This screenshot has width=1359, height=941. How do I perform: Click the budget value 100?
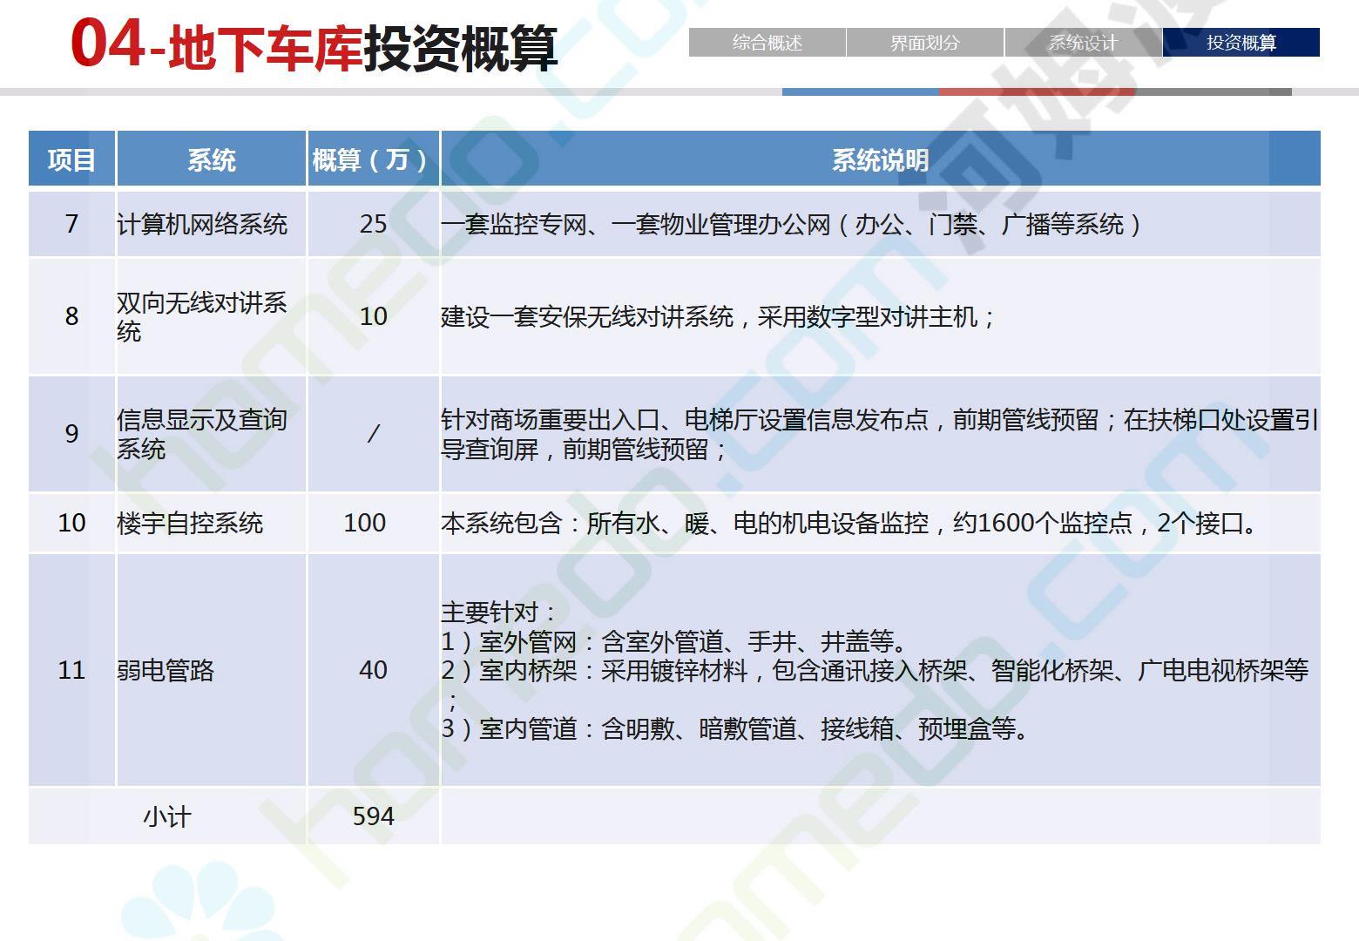364,523
